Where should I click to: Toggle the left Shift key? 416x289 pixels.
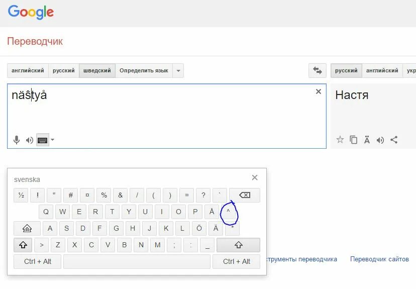tap(23, 245)
